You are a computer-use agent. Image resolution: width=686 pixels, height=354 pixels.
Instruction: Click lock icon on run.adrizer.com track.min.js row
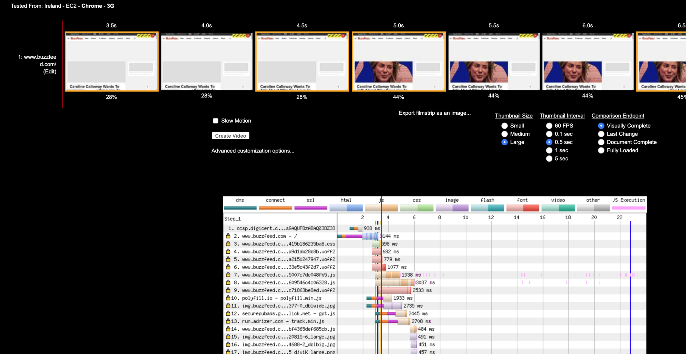click(228, 321)
